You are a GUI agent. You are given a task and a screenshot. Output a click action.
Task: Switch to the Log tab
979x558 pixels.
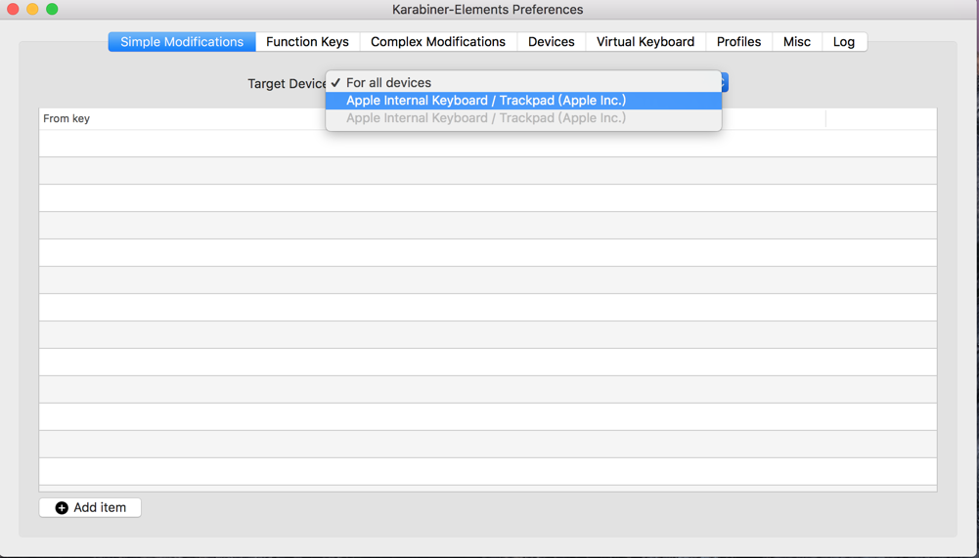[843, 42]
